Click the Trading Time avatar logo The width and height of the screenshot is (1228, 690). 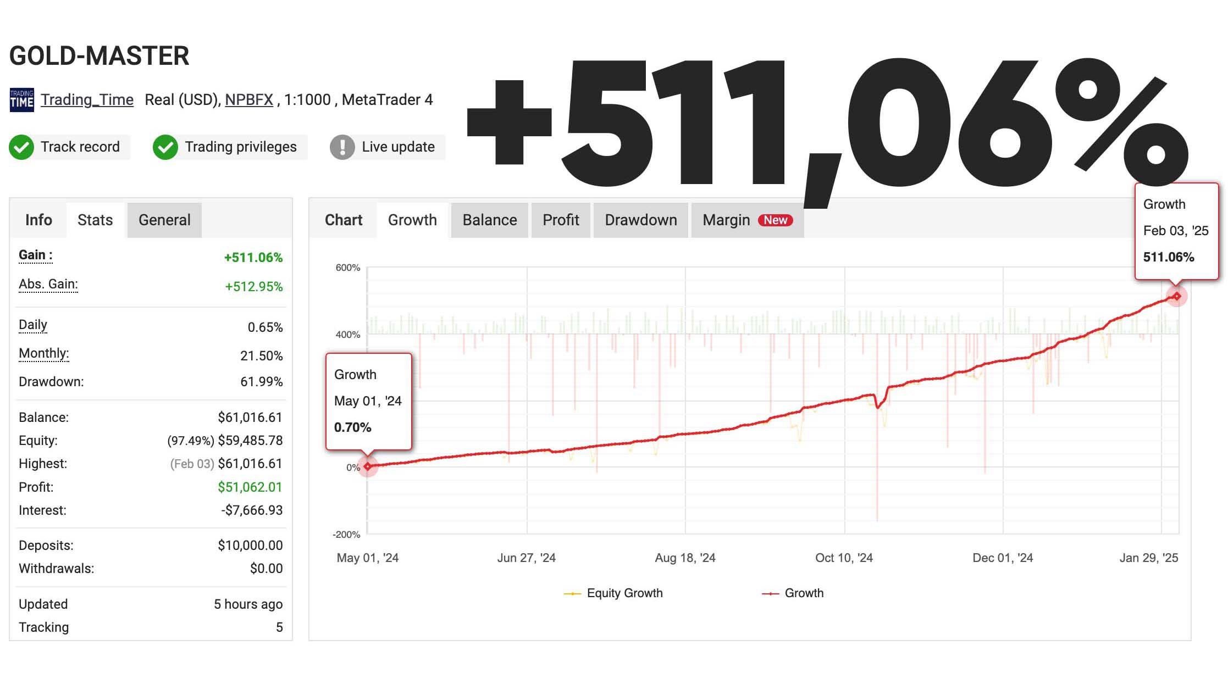21,99
